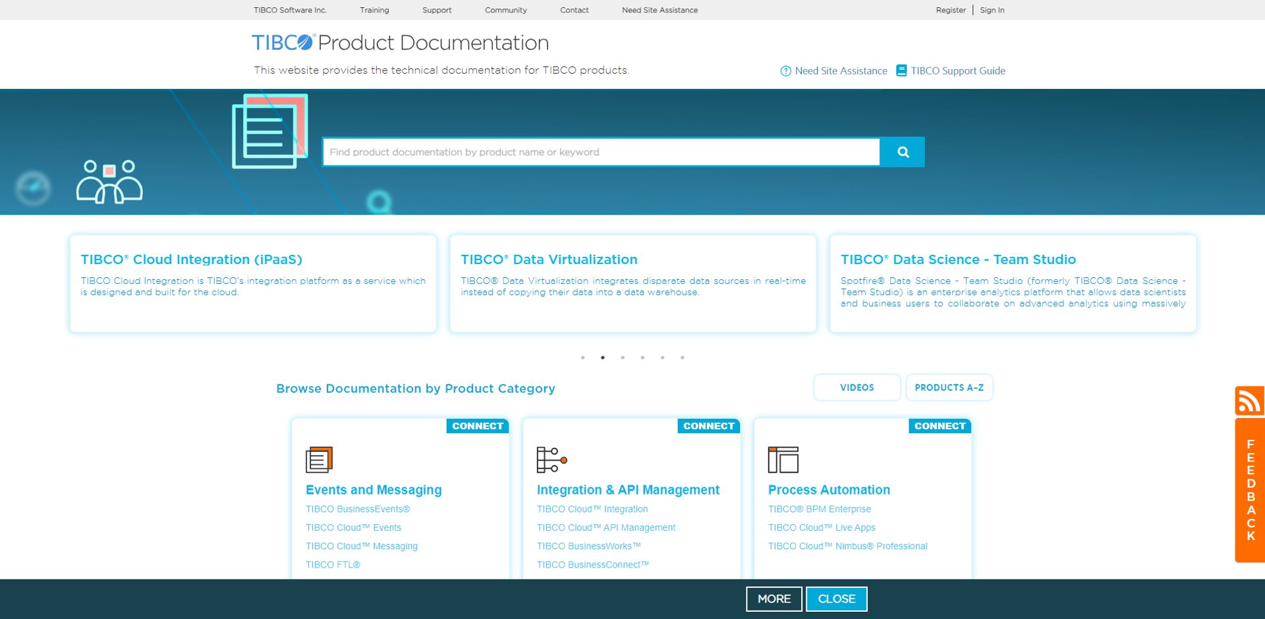Click the Integration & API Management icon
1265x619 pixels.
[551, 460]
